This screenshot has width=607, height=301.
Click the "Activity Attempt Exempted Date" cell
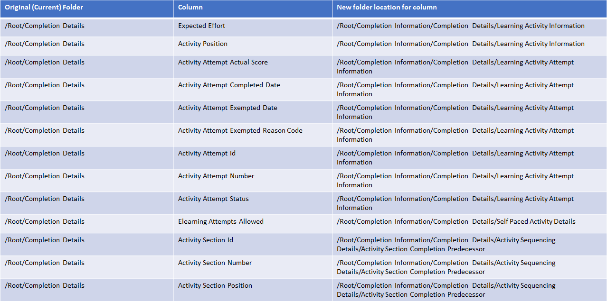pyautogui.click(x=228, y=108)
